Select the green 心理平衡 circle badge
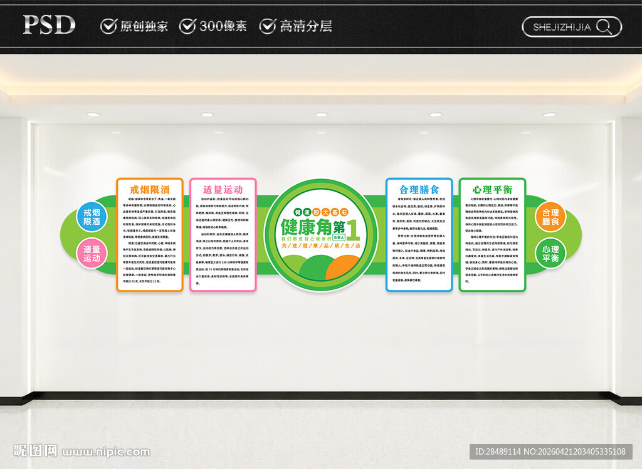This screenshot has width=642, height=469. pos(550,254)
